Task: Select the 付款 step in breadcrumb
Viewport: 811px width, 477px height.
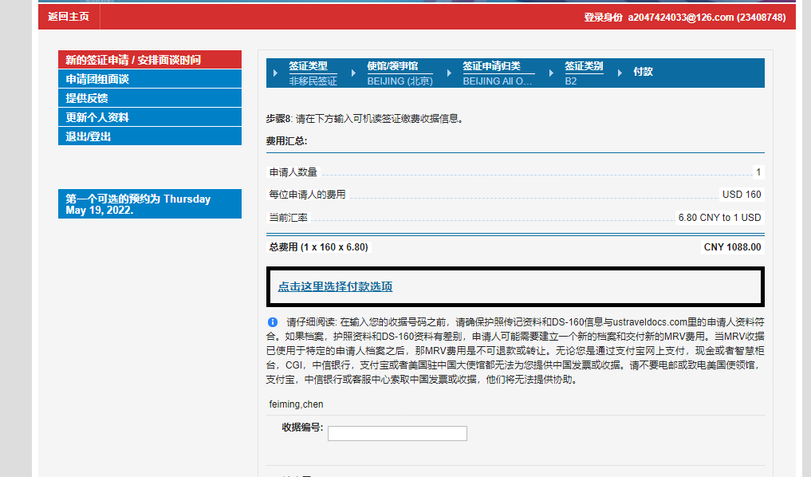Action: (643, 72)
